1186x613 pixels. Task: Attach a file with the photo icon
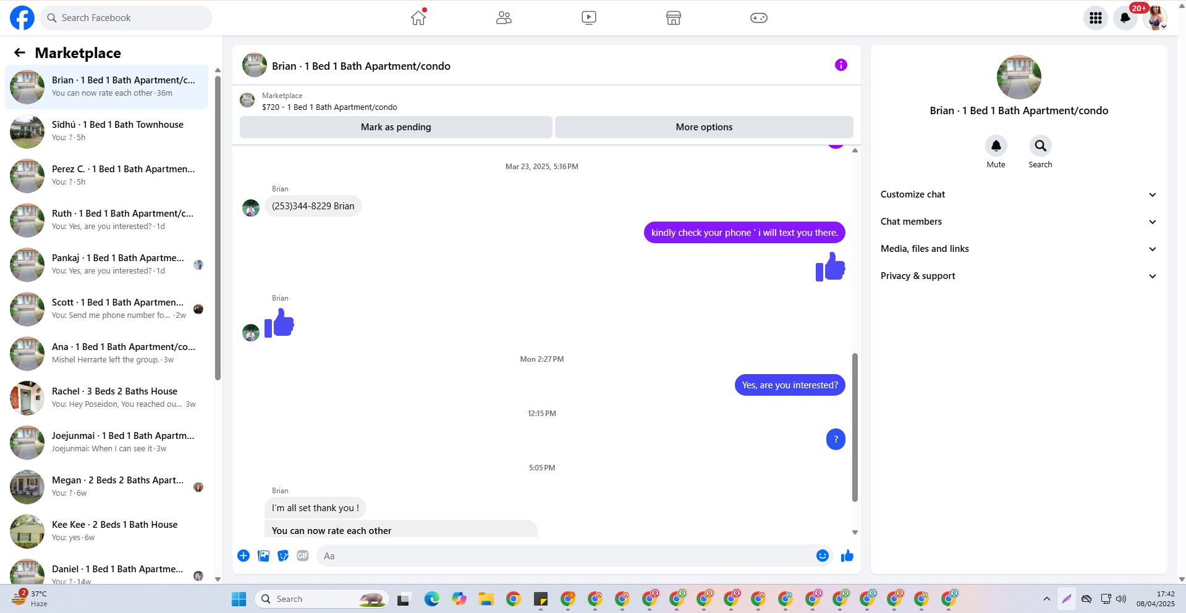point(263,556)
